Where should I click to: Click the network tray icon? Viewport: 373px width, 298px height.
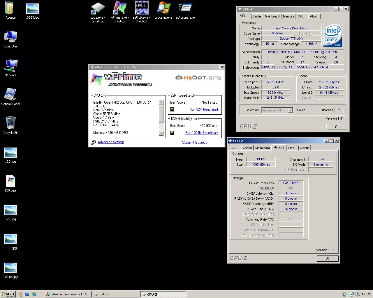coord(352,294)
